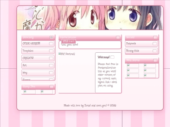170x127 pixels.
Task: Click the box icon beside Templates
Action: click(x=51, y=51)
